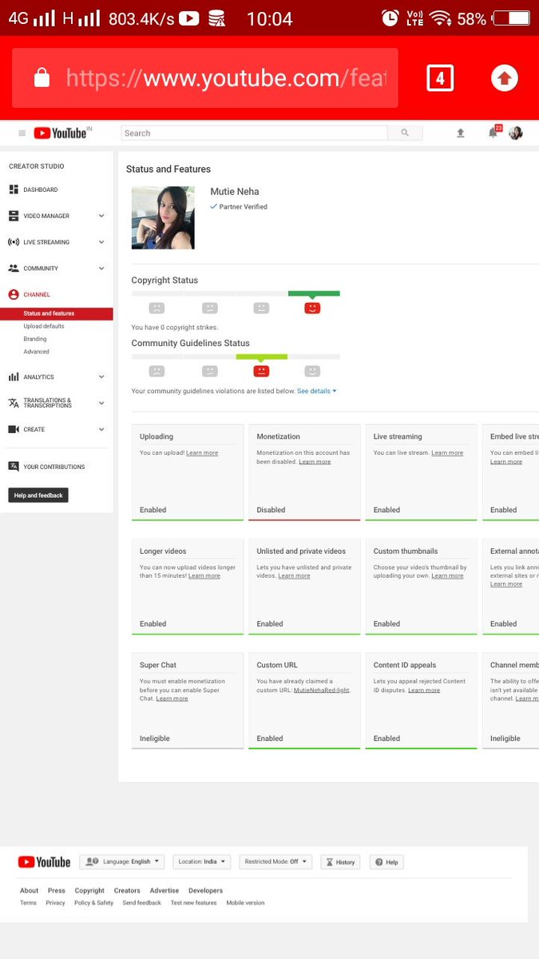Click the History button in footer
The image size is (539, 959).
[340, 862]
